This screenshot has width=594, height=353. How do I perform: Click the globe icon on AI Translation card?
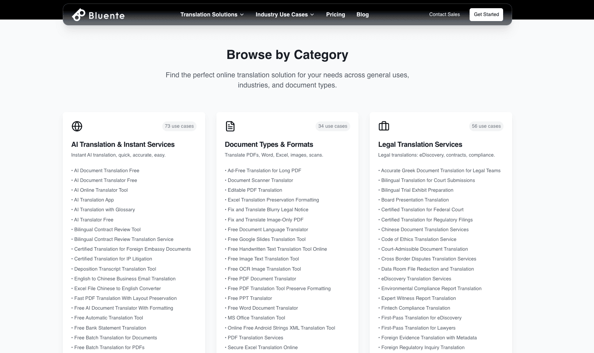(77, 126)
